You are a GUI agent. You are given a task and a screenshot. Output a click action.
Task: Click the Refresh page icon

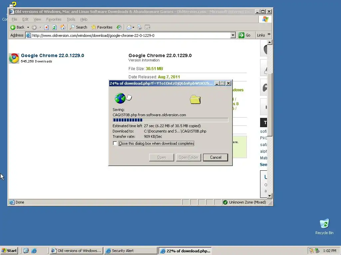pos(55,27)
